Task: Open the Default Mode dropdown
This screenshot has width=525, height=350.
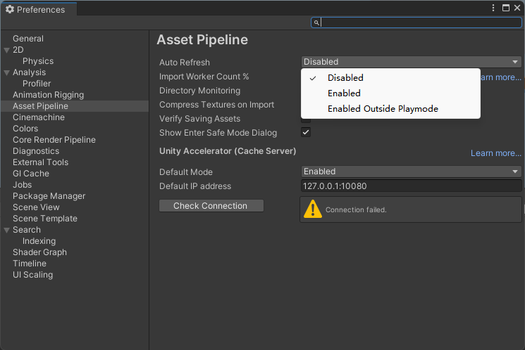Action: pyautogui.click(x=411, y=171)
